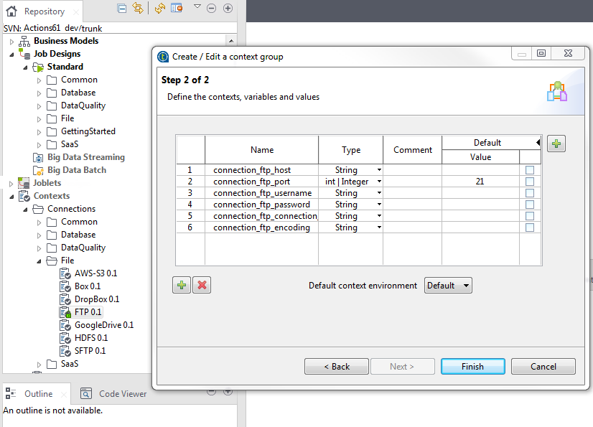Screen dimensions: 593x427
Task: Click the Repository filter settings icon
Action: 177,8
